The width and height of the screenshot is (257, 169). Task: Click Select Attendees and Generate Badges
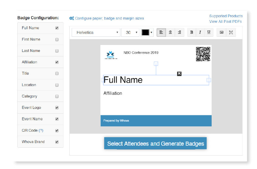click(155, 144)
